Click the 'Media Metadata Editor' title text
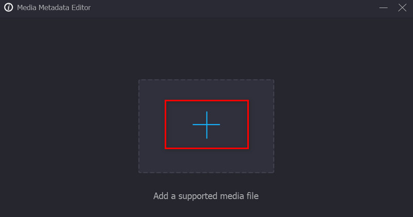The image size is (413, 217). coord(54,8)
